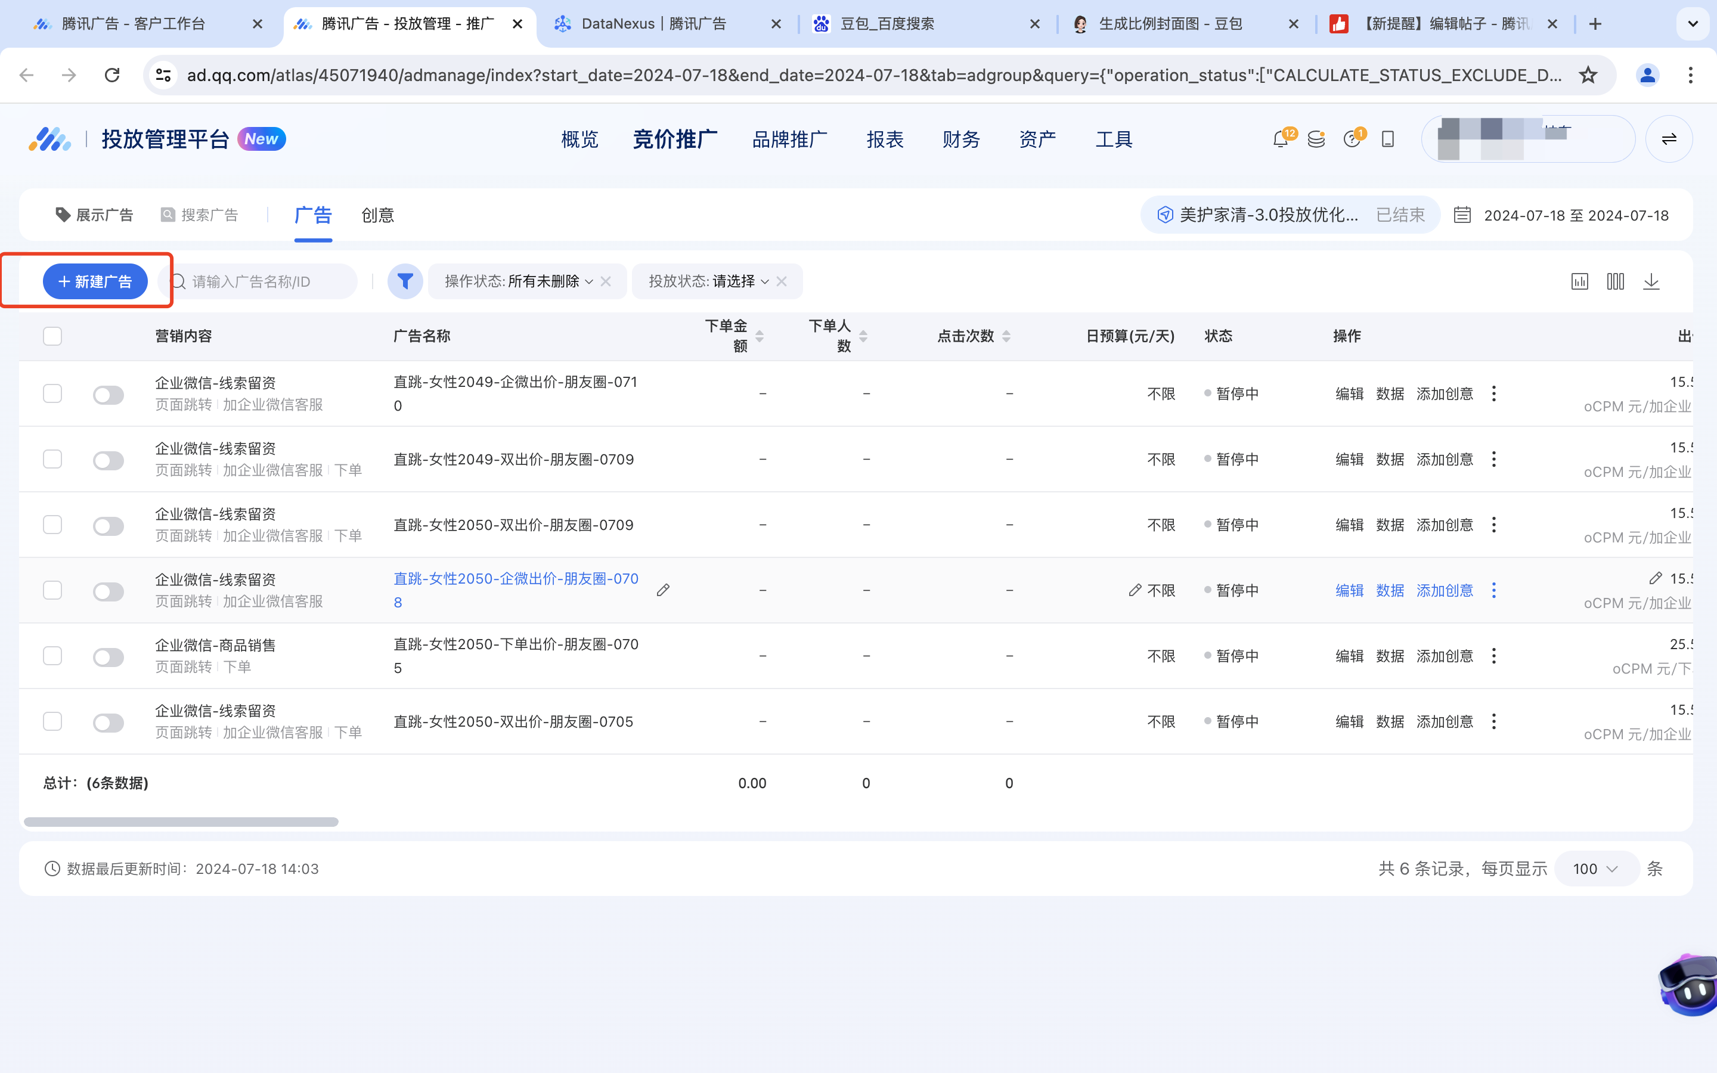Open the browser tab list chevron
This screenshot has width=1717, height=1073.
(x=1693, y=24)
